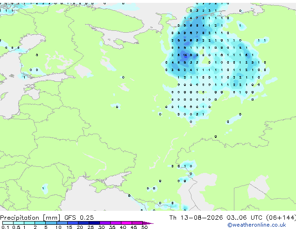Click the legend tick label "40"
Viewport: 296px width, 229px height.
pyautogui.click(x=123, y=227)
